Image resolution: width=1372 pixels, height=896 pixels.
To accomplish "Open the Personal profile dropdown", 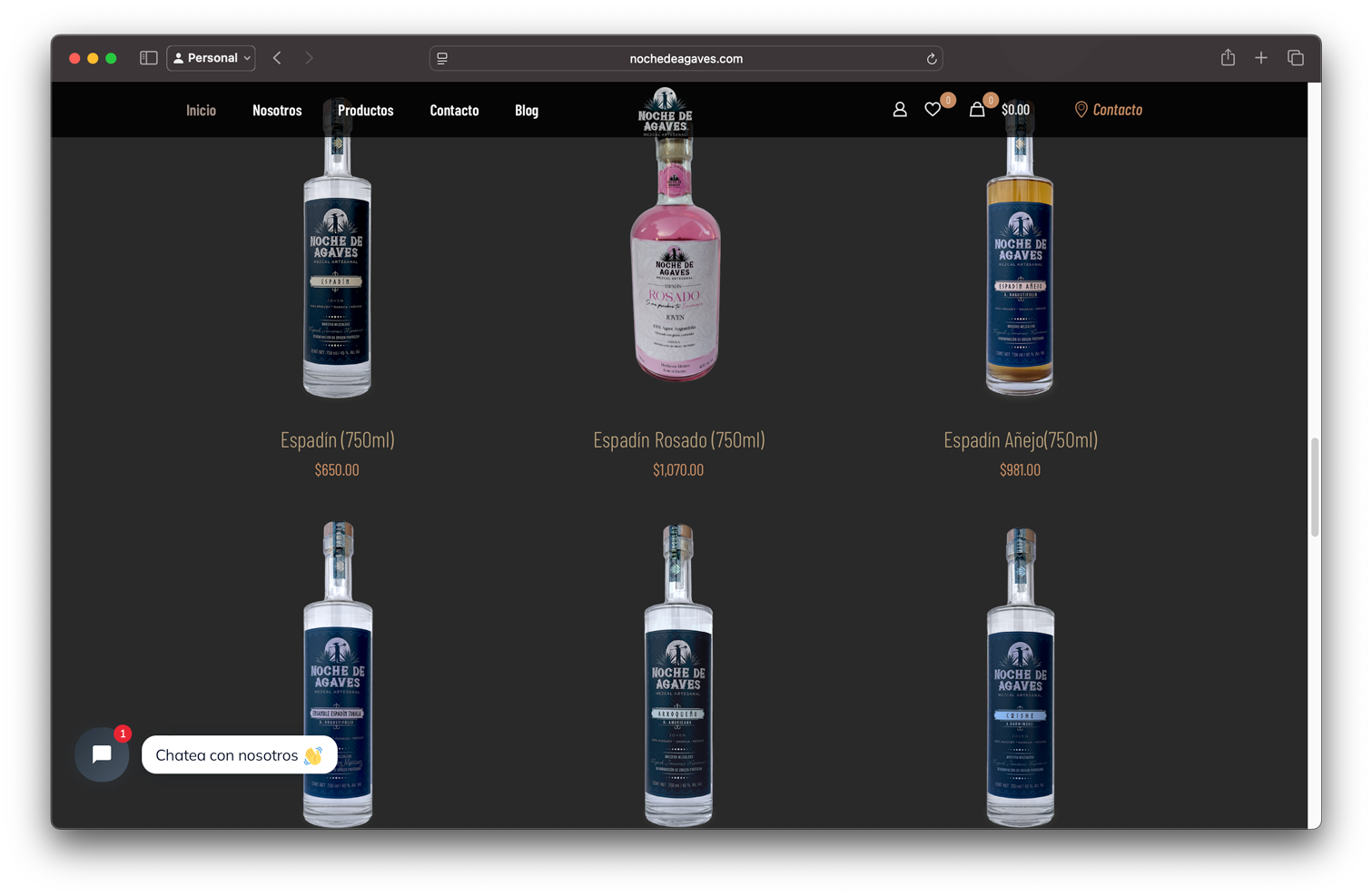I will tap(212, 58).
